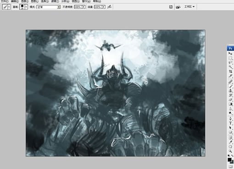Select the Eraser tool
Viewport: 234px width, 169px height.
coord(230,100)
